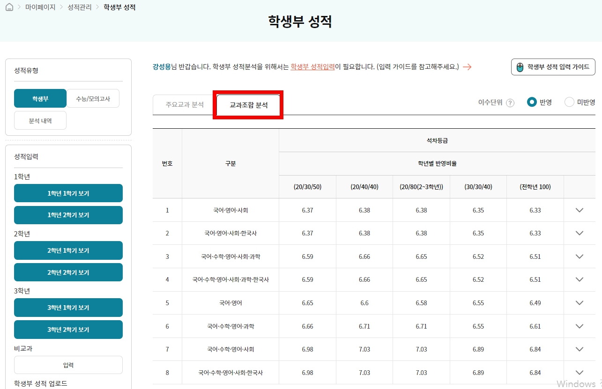This screenshot has width=602, height=389.
Task: Go to 성적관리 breadcrumb
Action: click(x=80, y=7)
